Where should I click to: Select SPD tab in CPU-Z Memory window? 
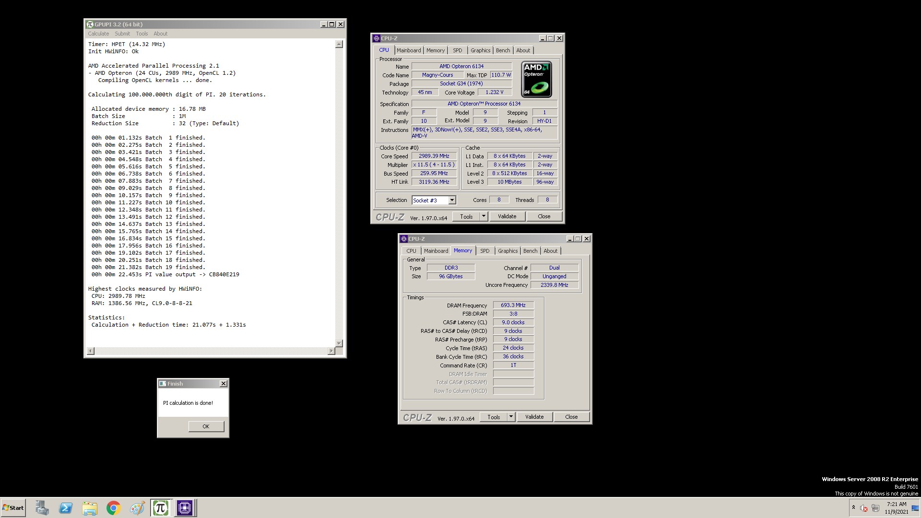[x=485, y=251]
